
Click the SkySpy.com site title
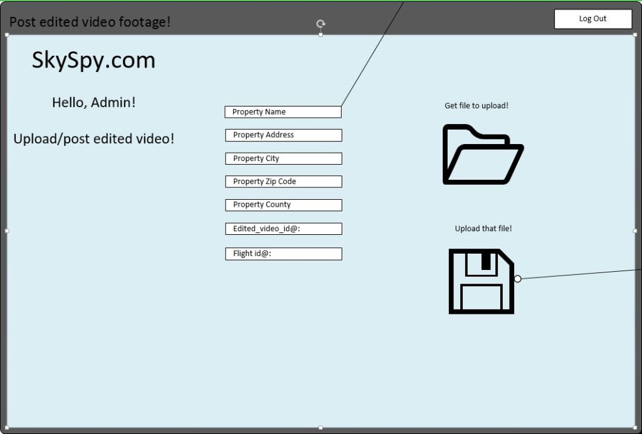pos(93,60)
